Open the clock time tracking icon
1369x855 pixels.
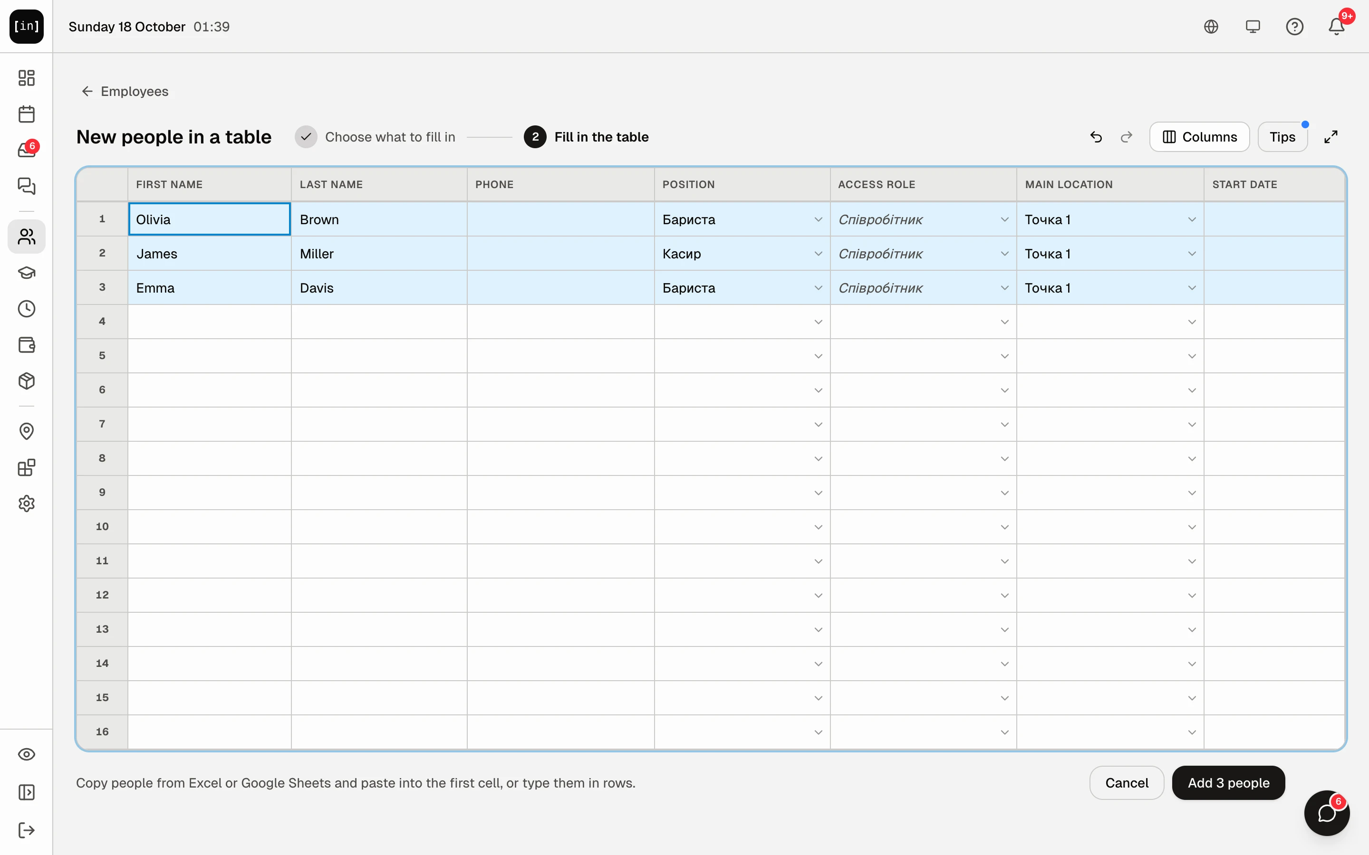[27, 309]
